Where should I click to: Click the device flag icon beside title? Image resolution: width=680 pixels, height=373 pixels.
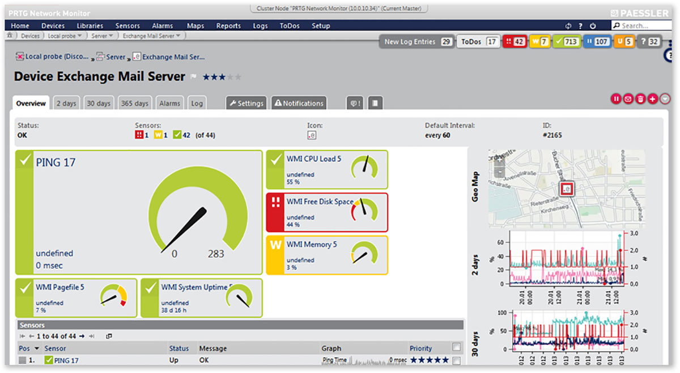193,77
